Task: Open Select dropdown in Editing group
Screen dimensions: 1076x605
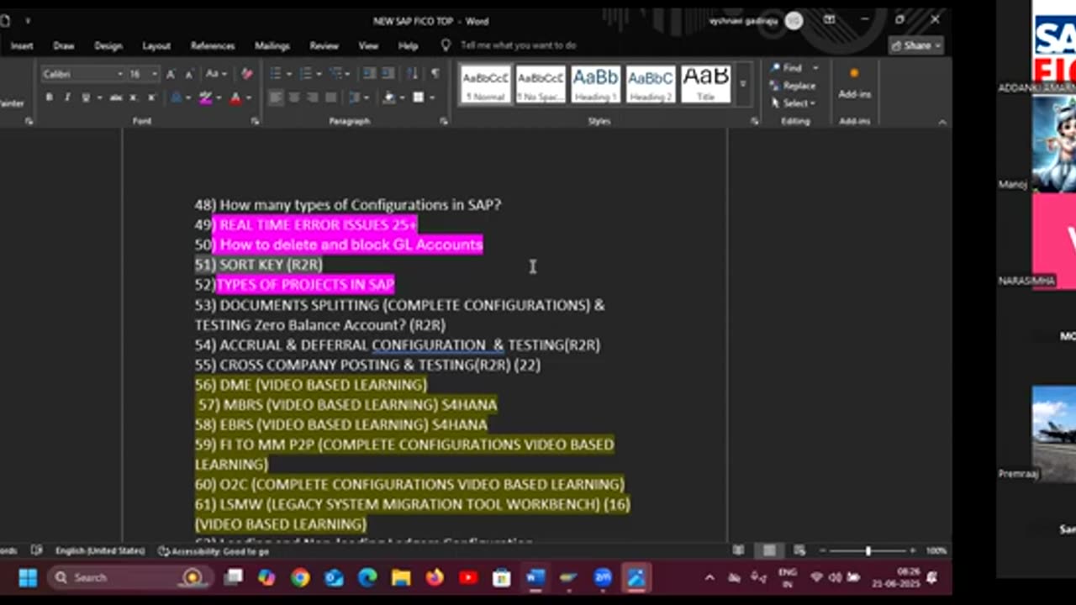Action: coord(793,103)
